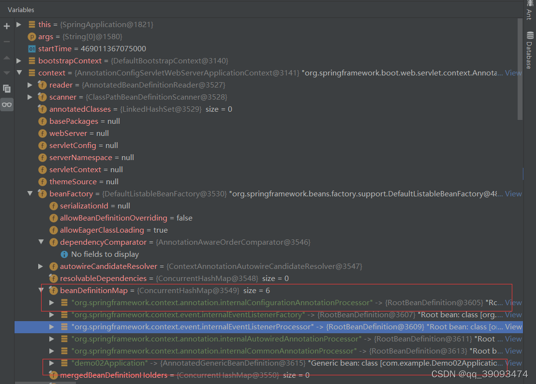This screenshot has height=384, width=536.
Task: Click the parameter icon beside args
Action: (32, 37)
